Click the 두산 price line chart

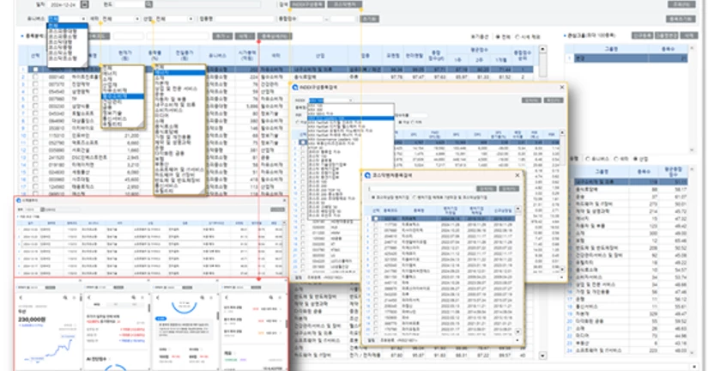tap(47, 350)
